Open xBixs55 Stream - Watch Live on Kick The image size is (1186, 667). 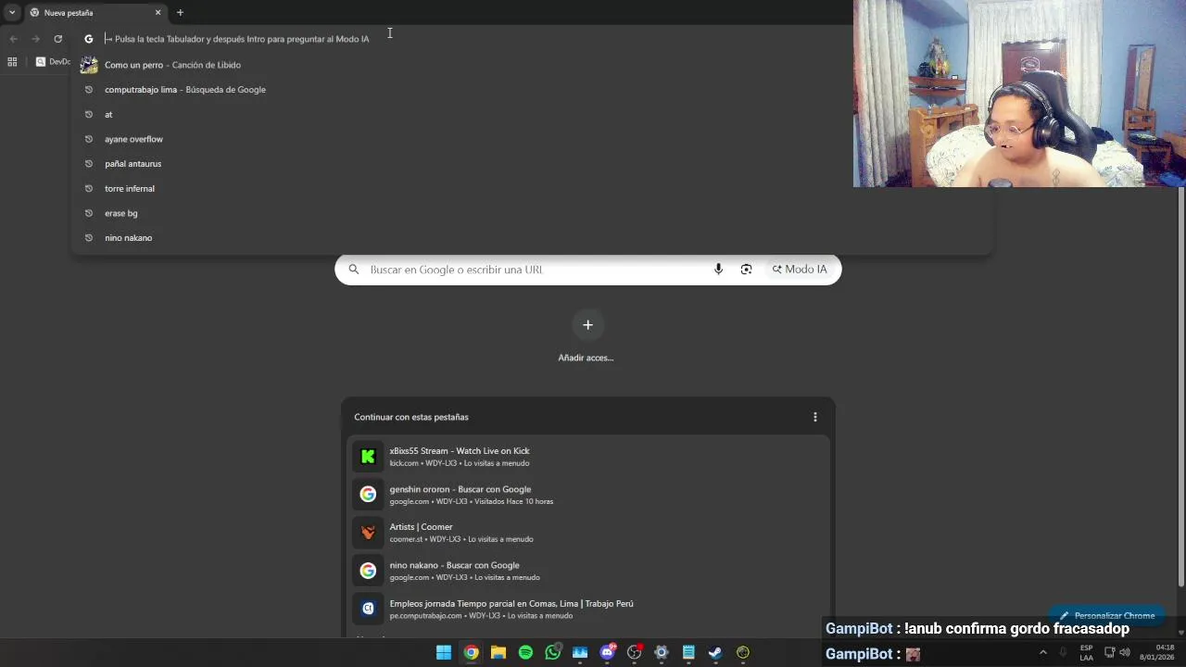click(x=587, y=456)
